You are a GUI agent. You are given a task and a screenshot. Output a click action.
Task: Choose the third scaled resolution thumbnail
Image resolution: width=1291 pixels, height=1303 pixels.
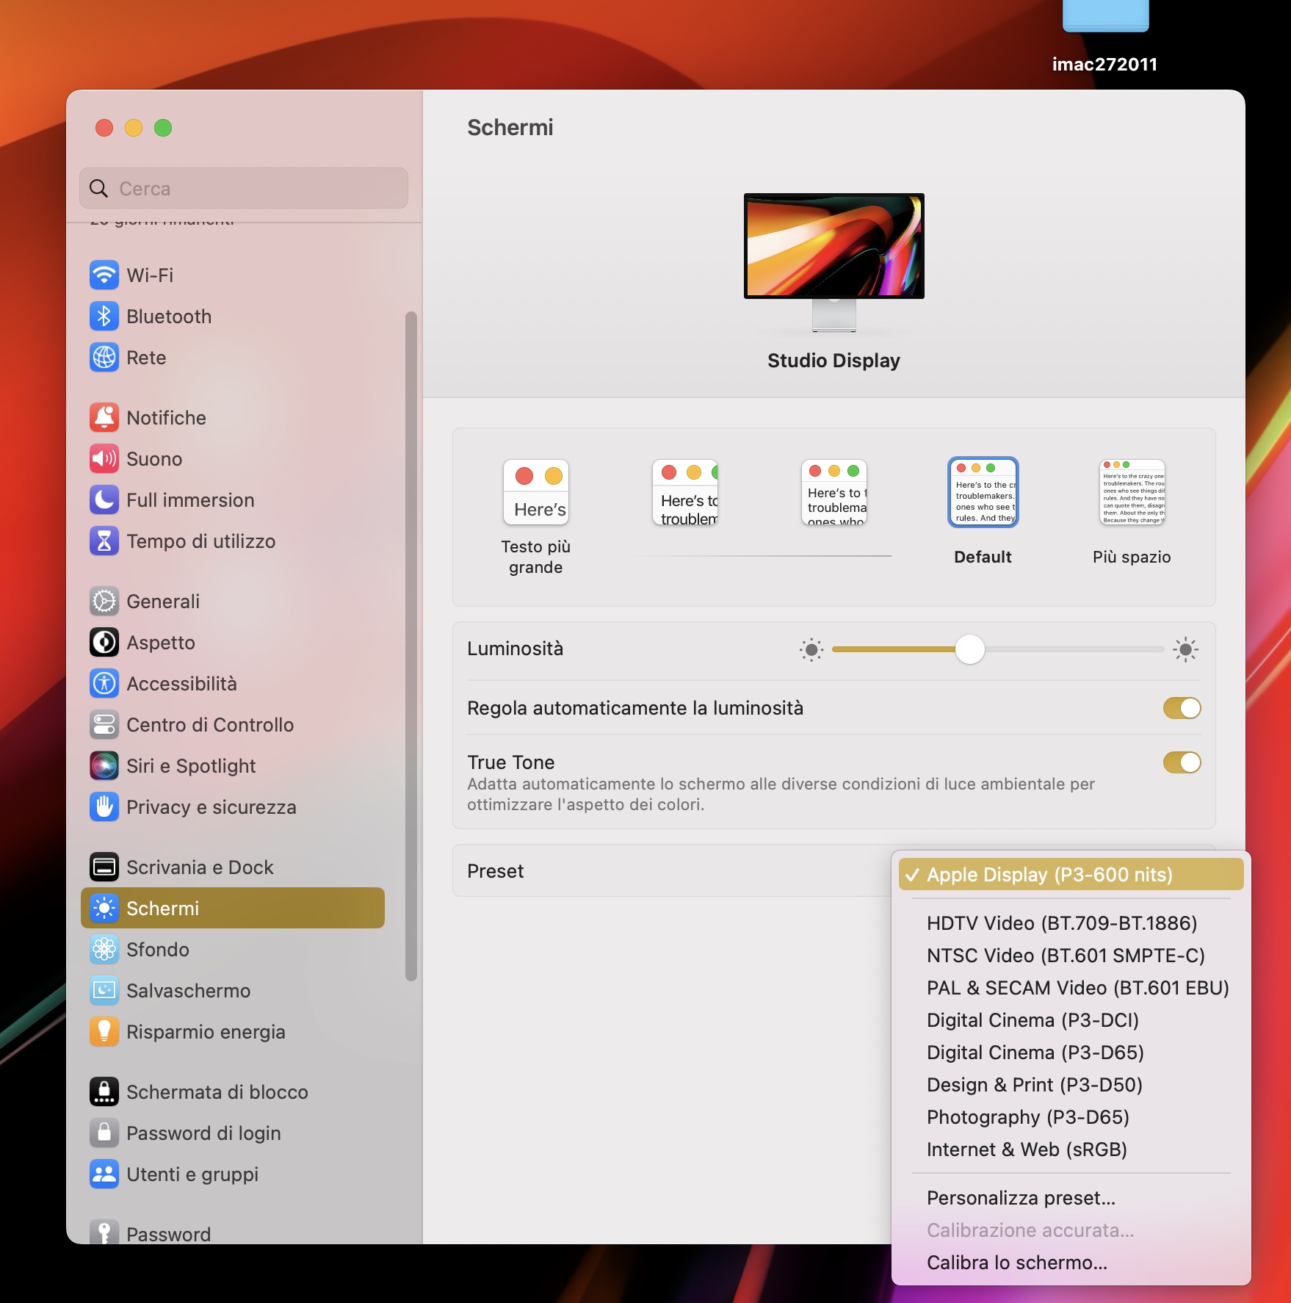pyautogui.click(x=834, y=492)
